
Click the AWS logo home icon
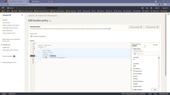click(3, 8)
